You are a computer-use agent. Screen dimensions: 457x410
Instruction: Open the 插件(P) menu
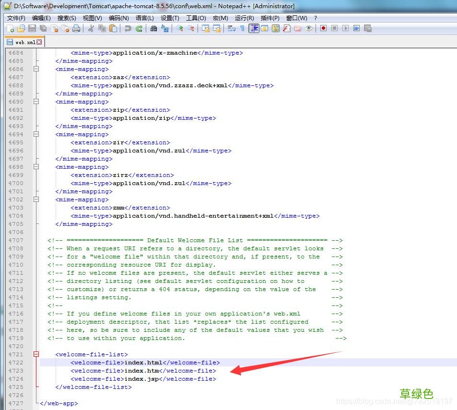(x=270, y=18)
